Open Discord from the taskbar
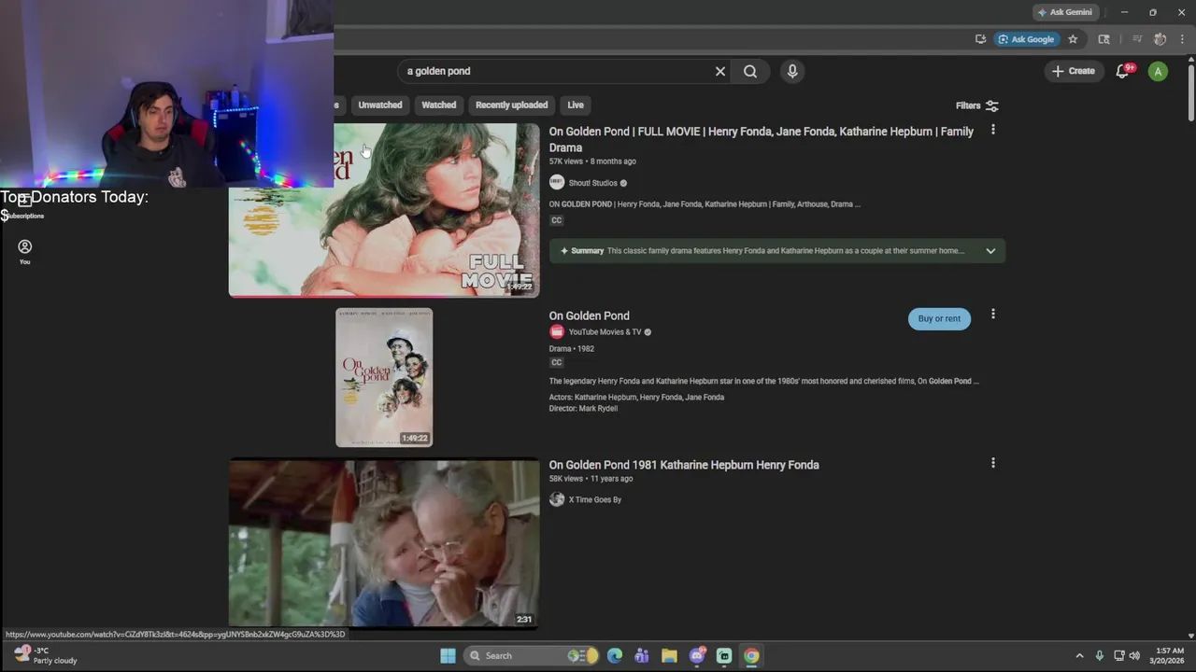The height and width of the screenshot is (672, 1196). [697, 655]
